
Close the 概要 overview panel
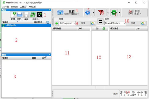[49, 55]
